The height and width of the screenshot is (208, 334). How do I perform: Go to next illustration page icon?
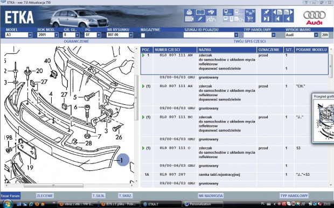(288, 12)
